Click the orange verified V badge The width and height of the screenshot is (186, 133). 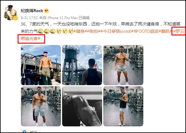16,18
